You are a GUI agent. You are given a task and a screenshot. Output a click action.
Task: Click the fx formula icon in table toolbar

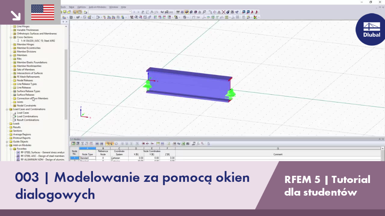coord(198,144)
